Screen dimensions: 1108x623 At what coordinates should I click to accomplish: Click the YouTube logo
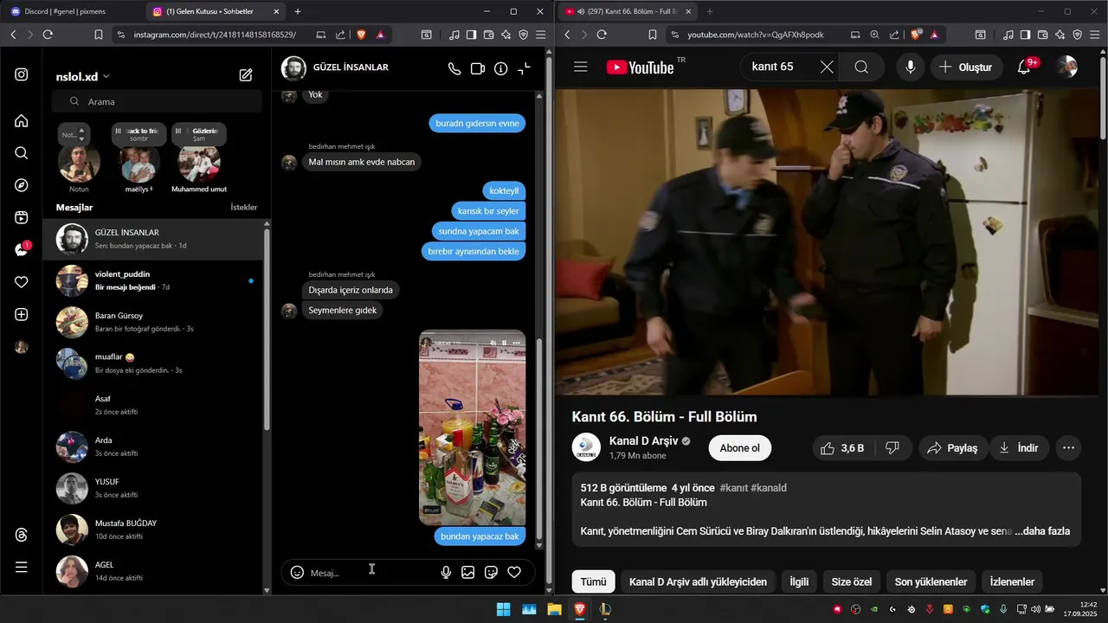point(641,67)
